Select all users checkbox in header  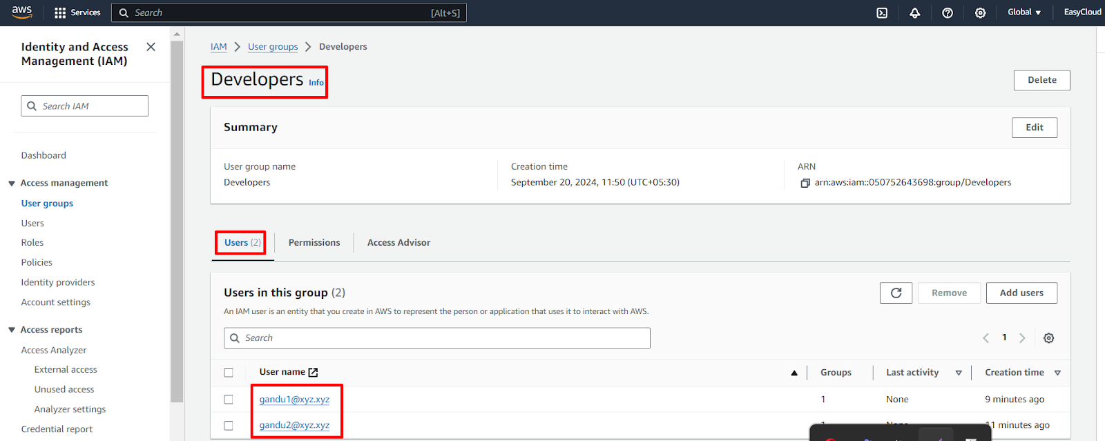pos(229,372)
